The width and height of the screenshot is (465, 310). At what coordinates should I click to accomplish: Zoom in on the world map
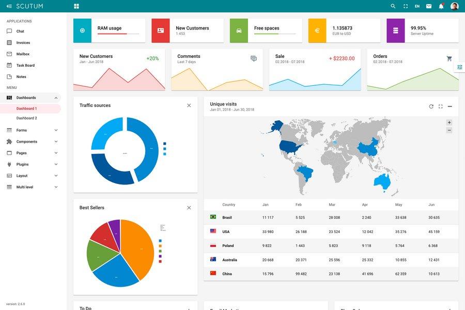click(449, 123)
